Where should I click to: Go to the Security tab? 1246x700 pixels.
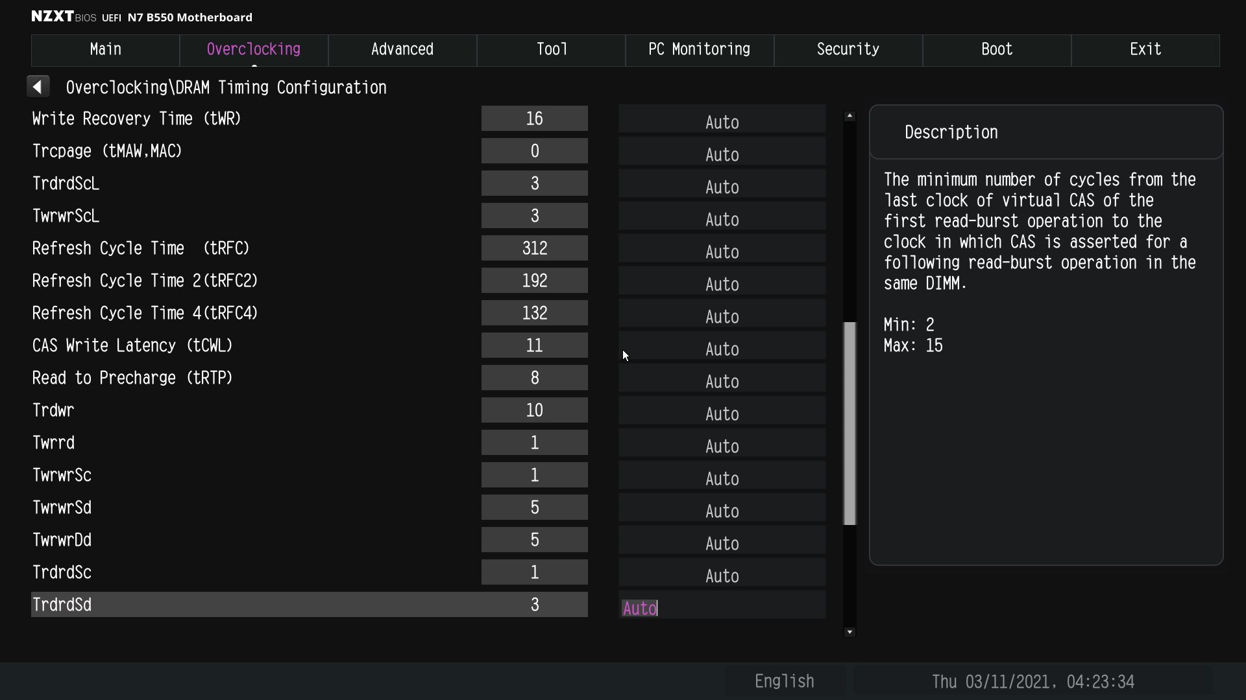click(848, 50)
